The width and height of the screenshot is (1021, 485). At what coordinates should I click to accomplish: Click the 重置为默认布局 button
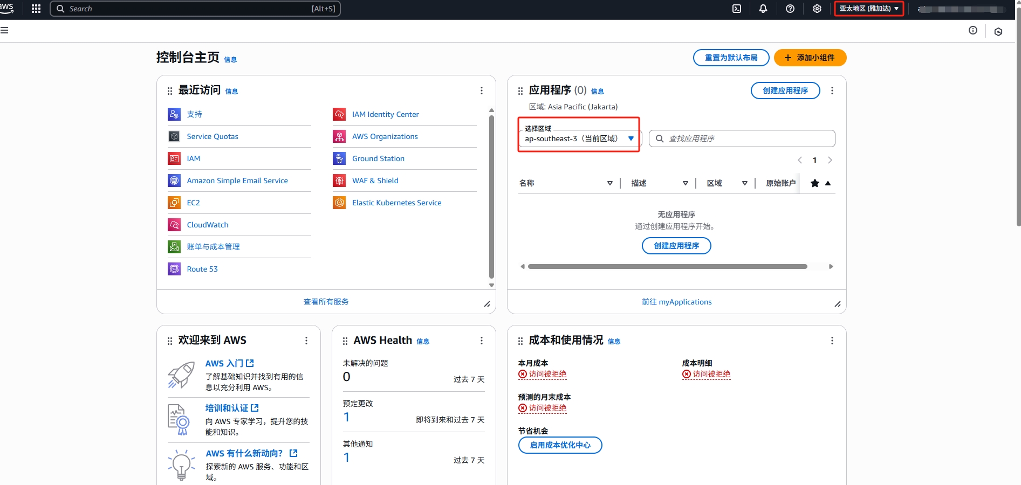click(x=731, y=58)
